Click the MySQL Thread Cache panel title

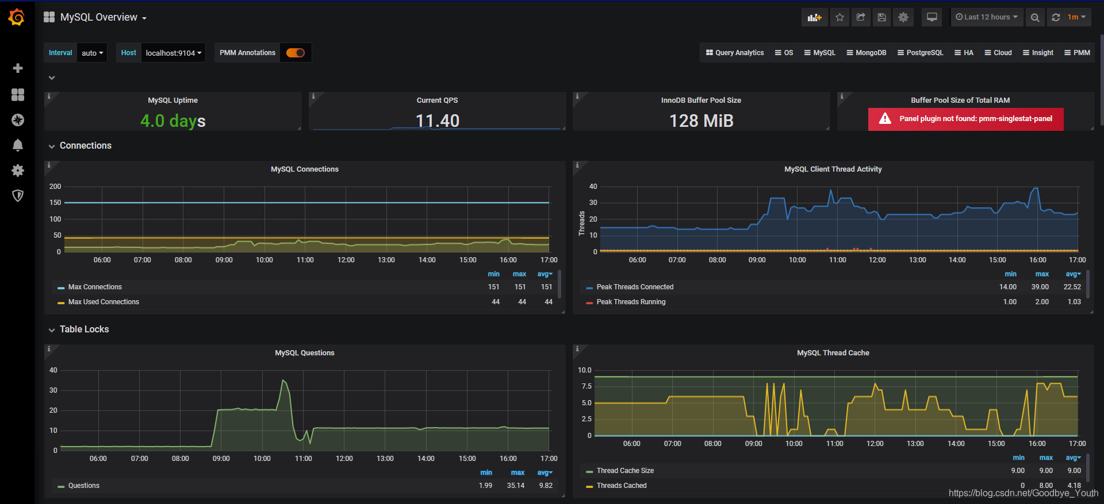[833, 353]
